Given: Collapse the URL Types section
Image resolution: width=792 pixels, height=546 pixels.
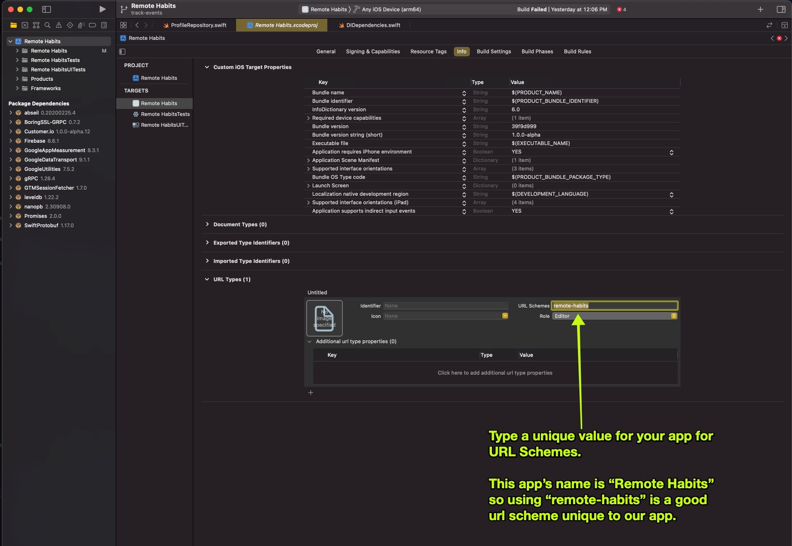Looking at the screenshot, I should pos(207,279).
